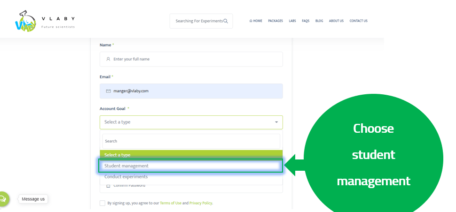Viewport: 456px width, 212px height.
Task: Open the Account Goal dropdown arrow
Action: [276, 122]
